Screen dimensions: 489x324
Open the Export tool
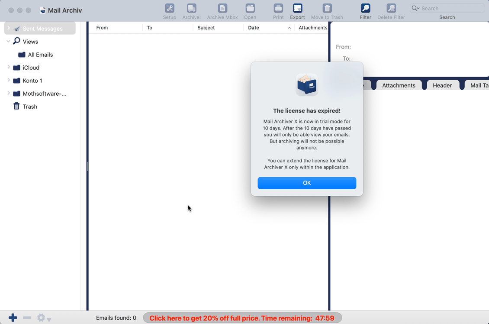click(297, 12)
